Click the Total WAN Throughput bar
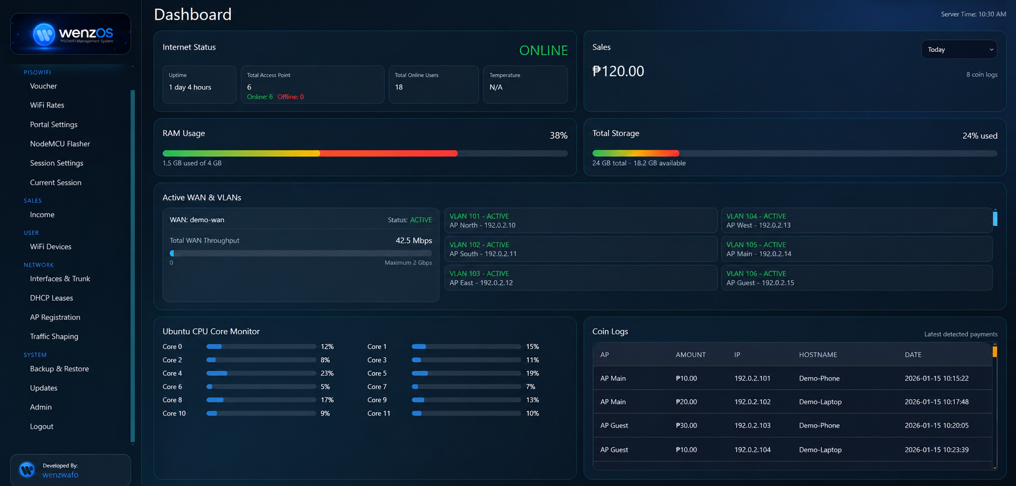 301,253
